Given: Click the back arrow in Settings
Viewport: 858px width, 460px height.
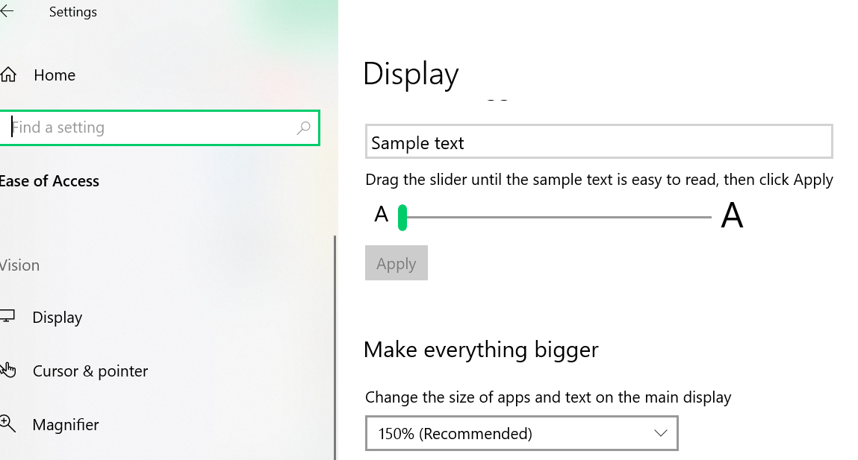Looking at the screenshot, I should point(7,12).
